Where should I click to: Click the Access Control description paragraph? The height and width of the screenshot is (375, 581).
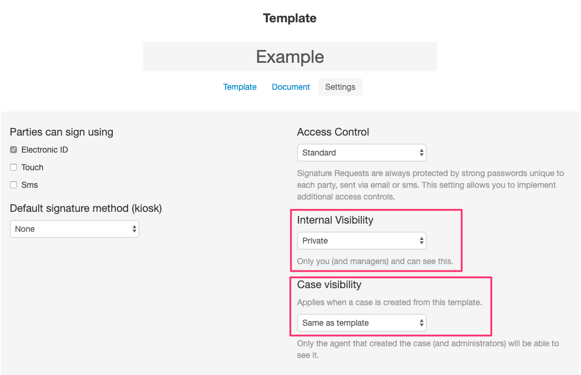pos(431,185)
